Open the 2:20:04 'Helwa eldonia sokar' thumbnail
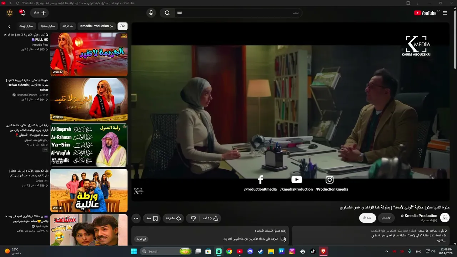 point(89,100)
